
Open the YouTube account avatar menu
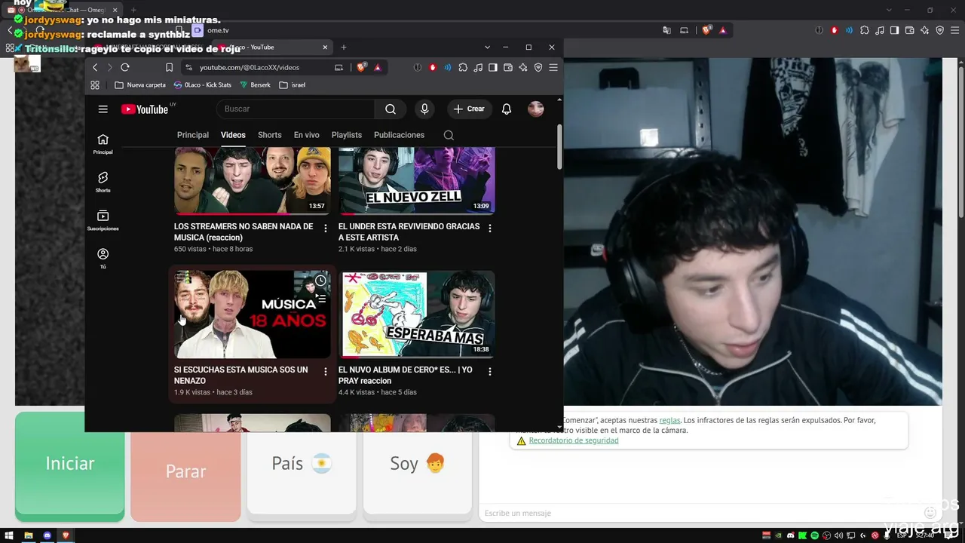click(536, 109)
